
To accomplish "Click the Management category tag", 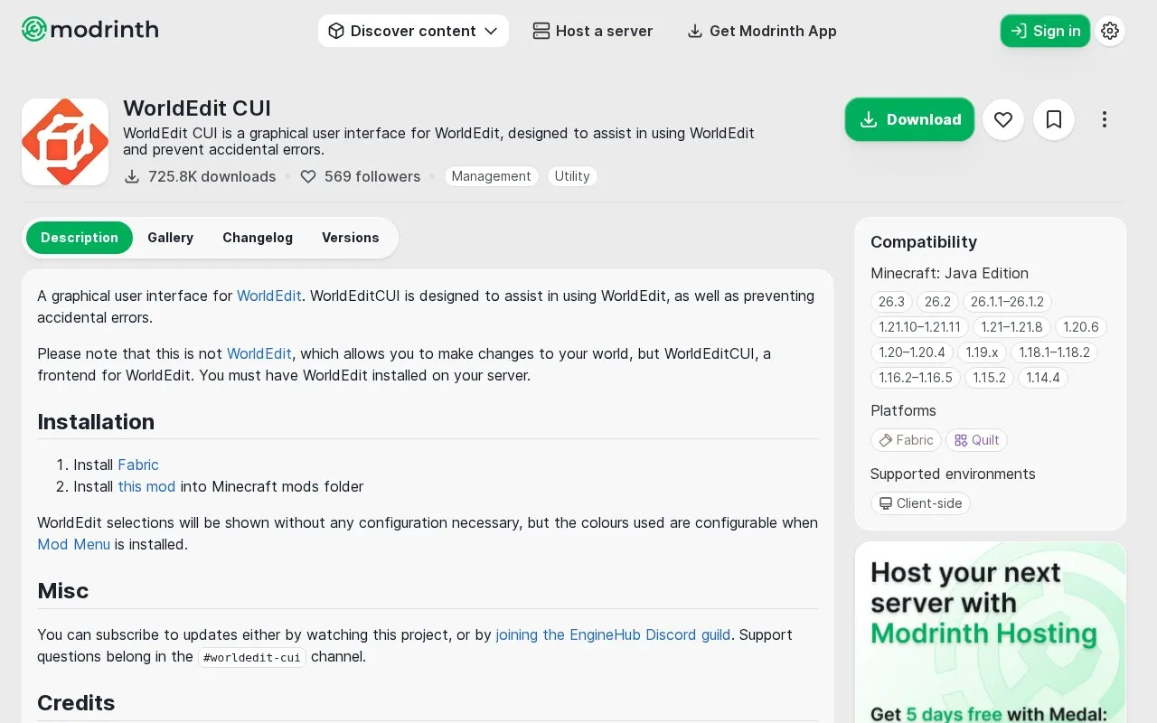I will coord(492,176).
